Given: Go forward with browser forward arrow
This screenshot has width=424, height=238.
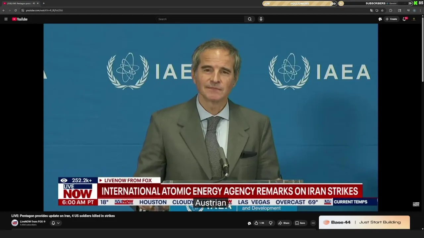Looking at the screenshot, I should tap(9, 10).
